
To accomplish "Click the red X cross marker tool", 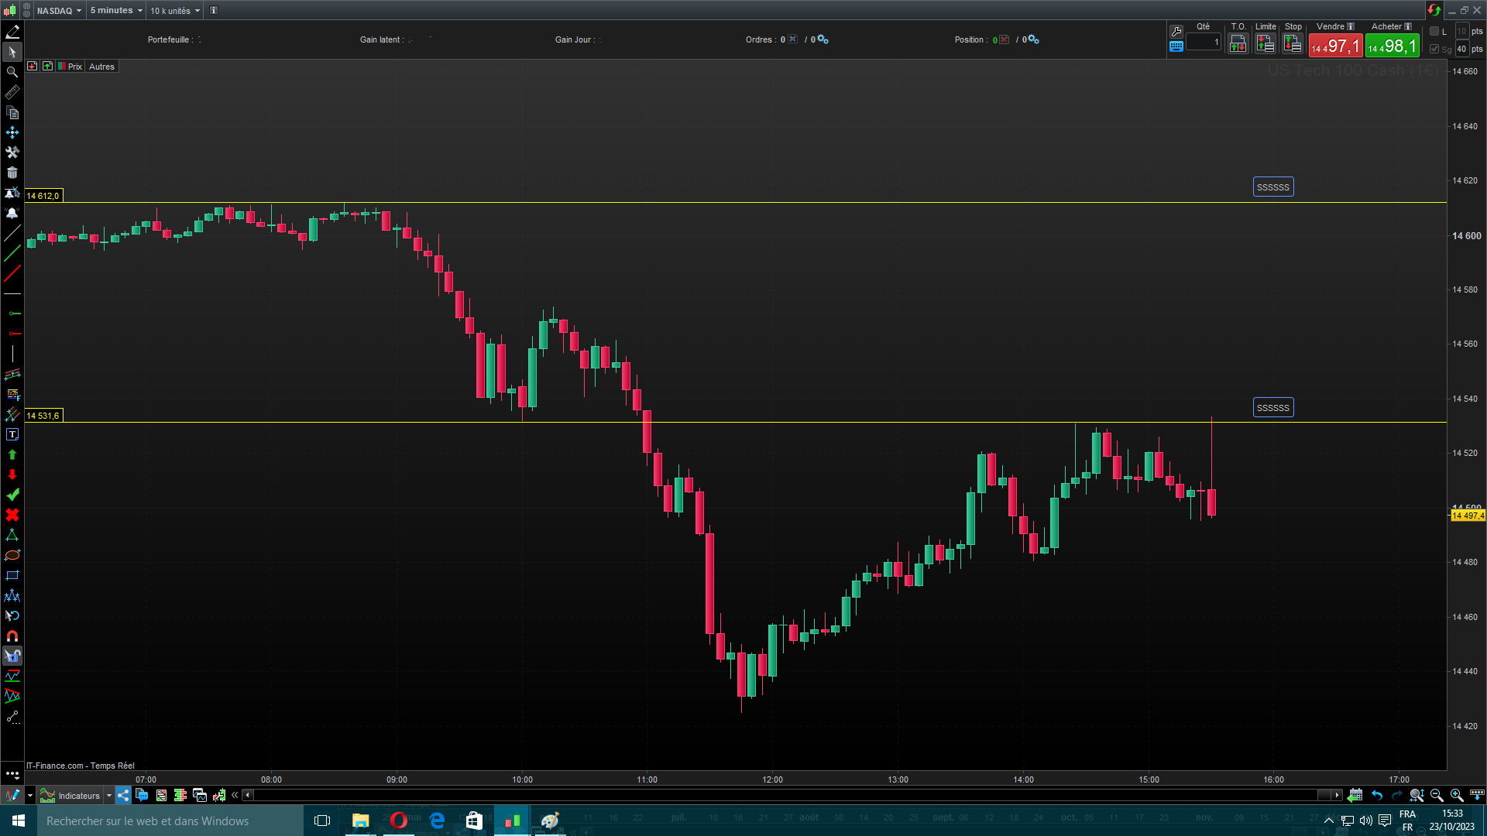I will [x=12, y=515].
